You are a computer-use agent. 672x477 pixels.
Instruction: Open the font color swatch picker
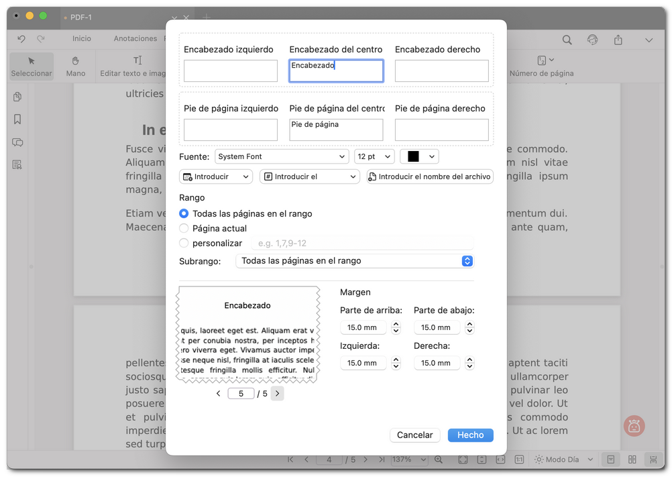click(x=419, y=156)
